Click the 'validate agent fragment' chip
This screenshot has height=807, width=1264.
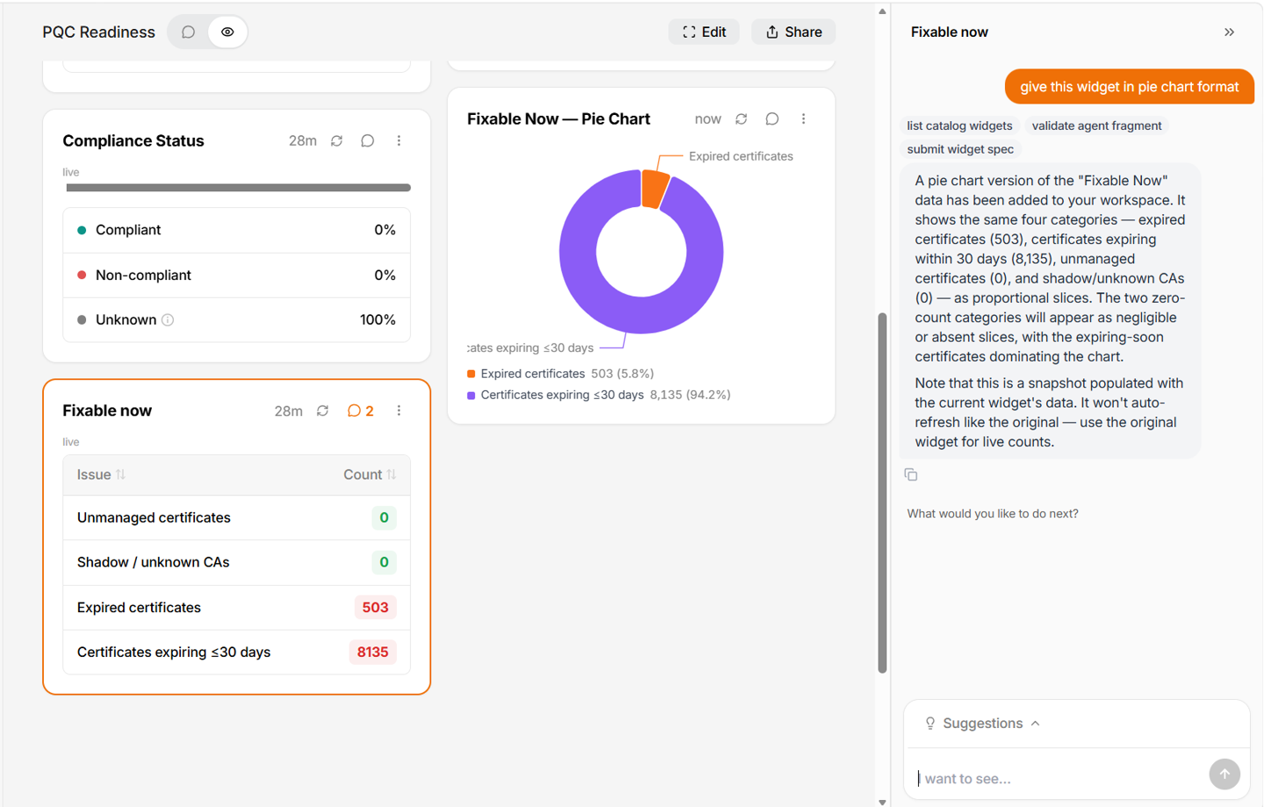1096,125
